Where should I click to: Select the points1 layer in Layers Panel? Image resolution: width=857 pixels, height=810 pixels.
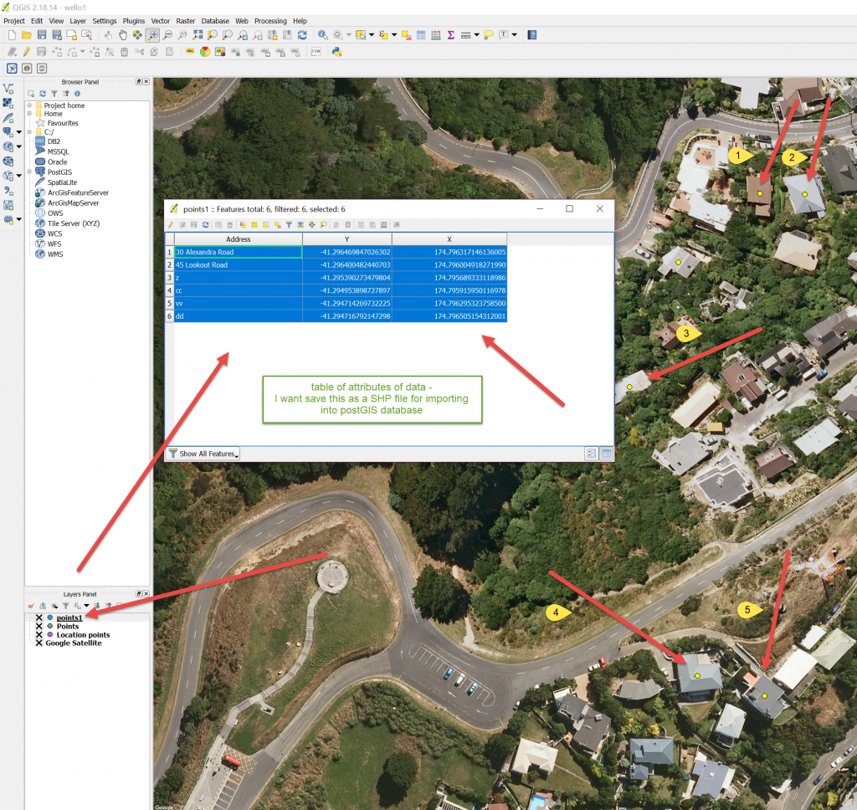[69, 618]
